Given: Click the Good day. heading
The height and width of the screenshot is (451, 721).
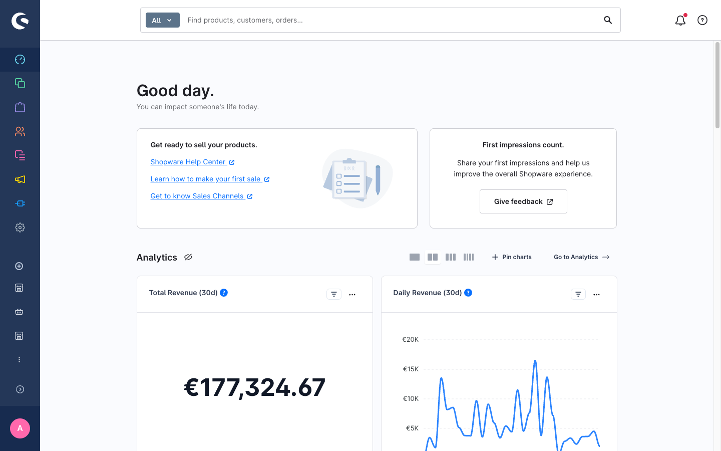Looking at the screenshot, I should 175,91.
